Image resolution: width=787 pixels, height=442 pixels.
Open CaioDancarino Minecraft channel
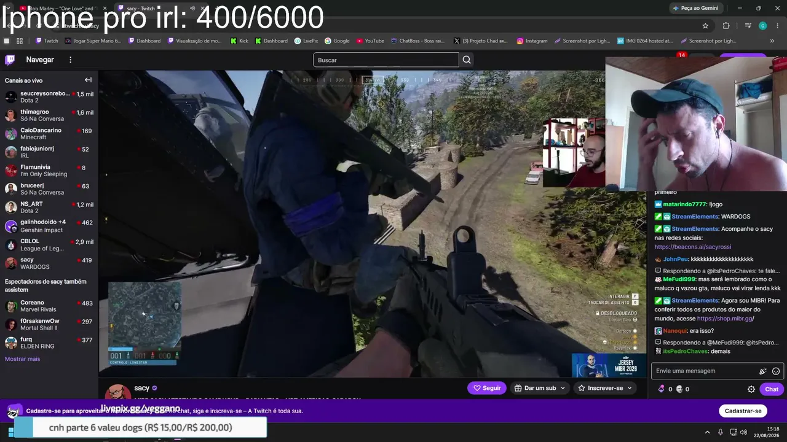coord(49,134)
